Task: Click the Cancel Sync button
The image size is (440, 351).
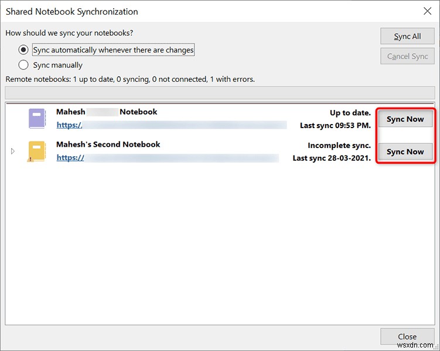Action: (x=408, y=56)
